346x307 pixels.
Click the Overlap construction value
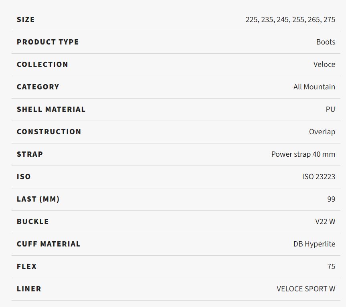pyautogui.click(x=322, y=132)
